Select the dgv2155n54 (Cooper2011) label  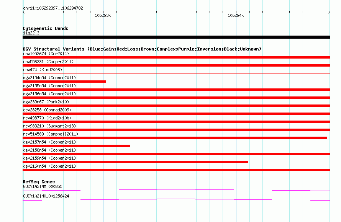[x=49, y=86]
